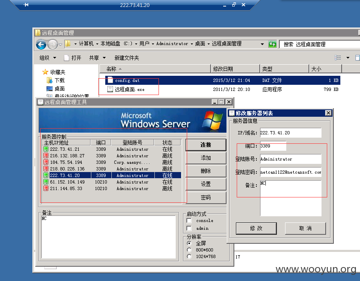
Task: Click red status icon of 211.144.85.33
Action: [46, 188]
